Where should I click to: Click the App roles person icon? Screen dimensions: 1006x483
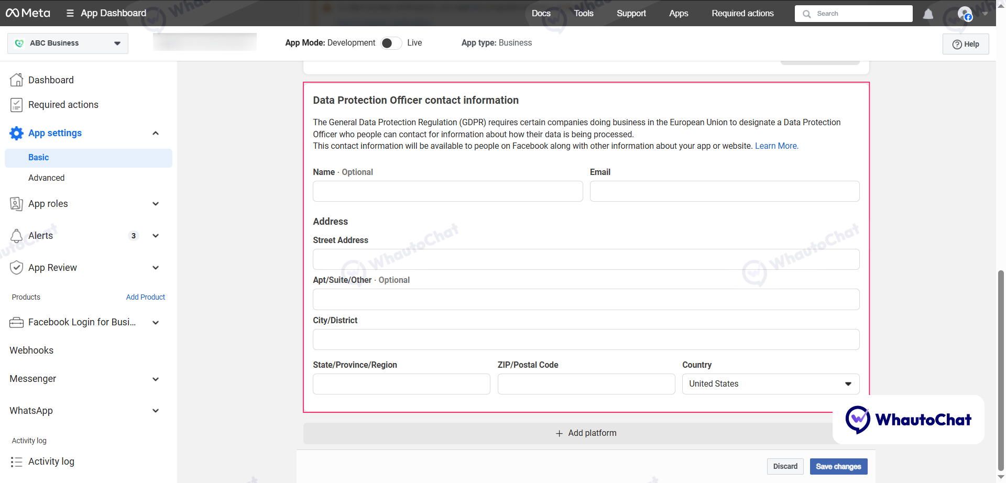(x=17, y=204)
